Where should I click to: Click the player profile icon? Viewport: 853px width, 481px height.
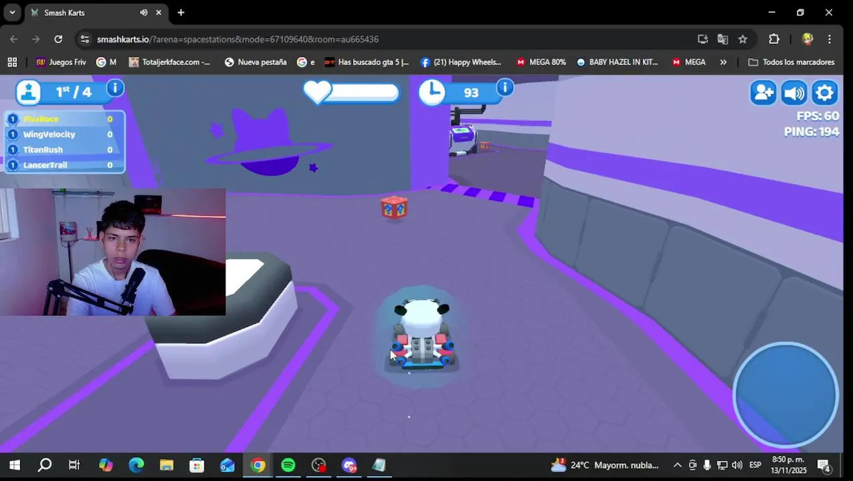click(x=29, y=92)
